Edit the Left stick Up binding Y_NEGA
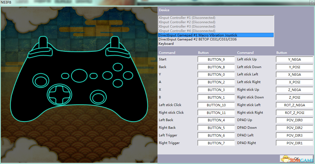The image size is (315, 164). pyautogui.click(x=294, y=59)
